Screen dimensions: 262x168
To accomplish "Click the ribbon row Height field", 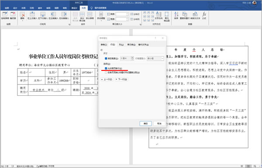I will pos(122,14).
